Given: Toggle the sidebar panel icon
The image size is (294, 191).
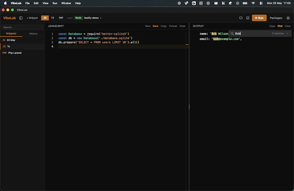Looking at the screenshot, I should coord(21,18).
